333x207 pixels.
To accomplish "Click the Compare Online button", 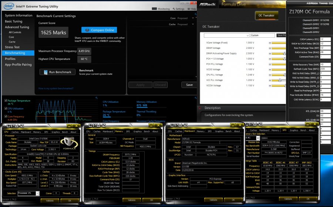I will [x=99, y=30].
